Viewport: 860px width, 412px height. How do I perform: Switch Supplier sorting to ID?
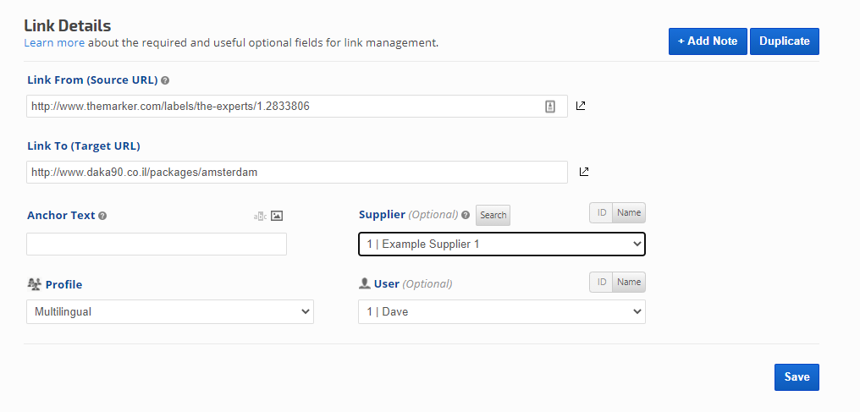coord(601,213)
